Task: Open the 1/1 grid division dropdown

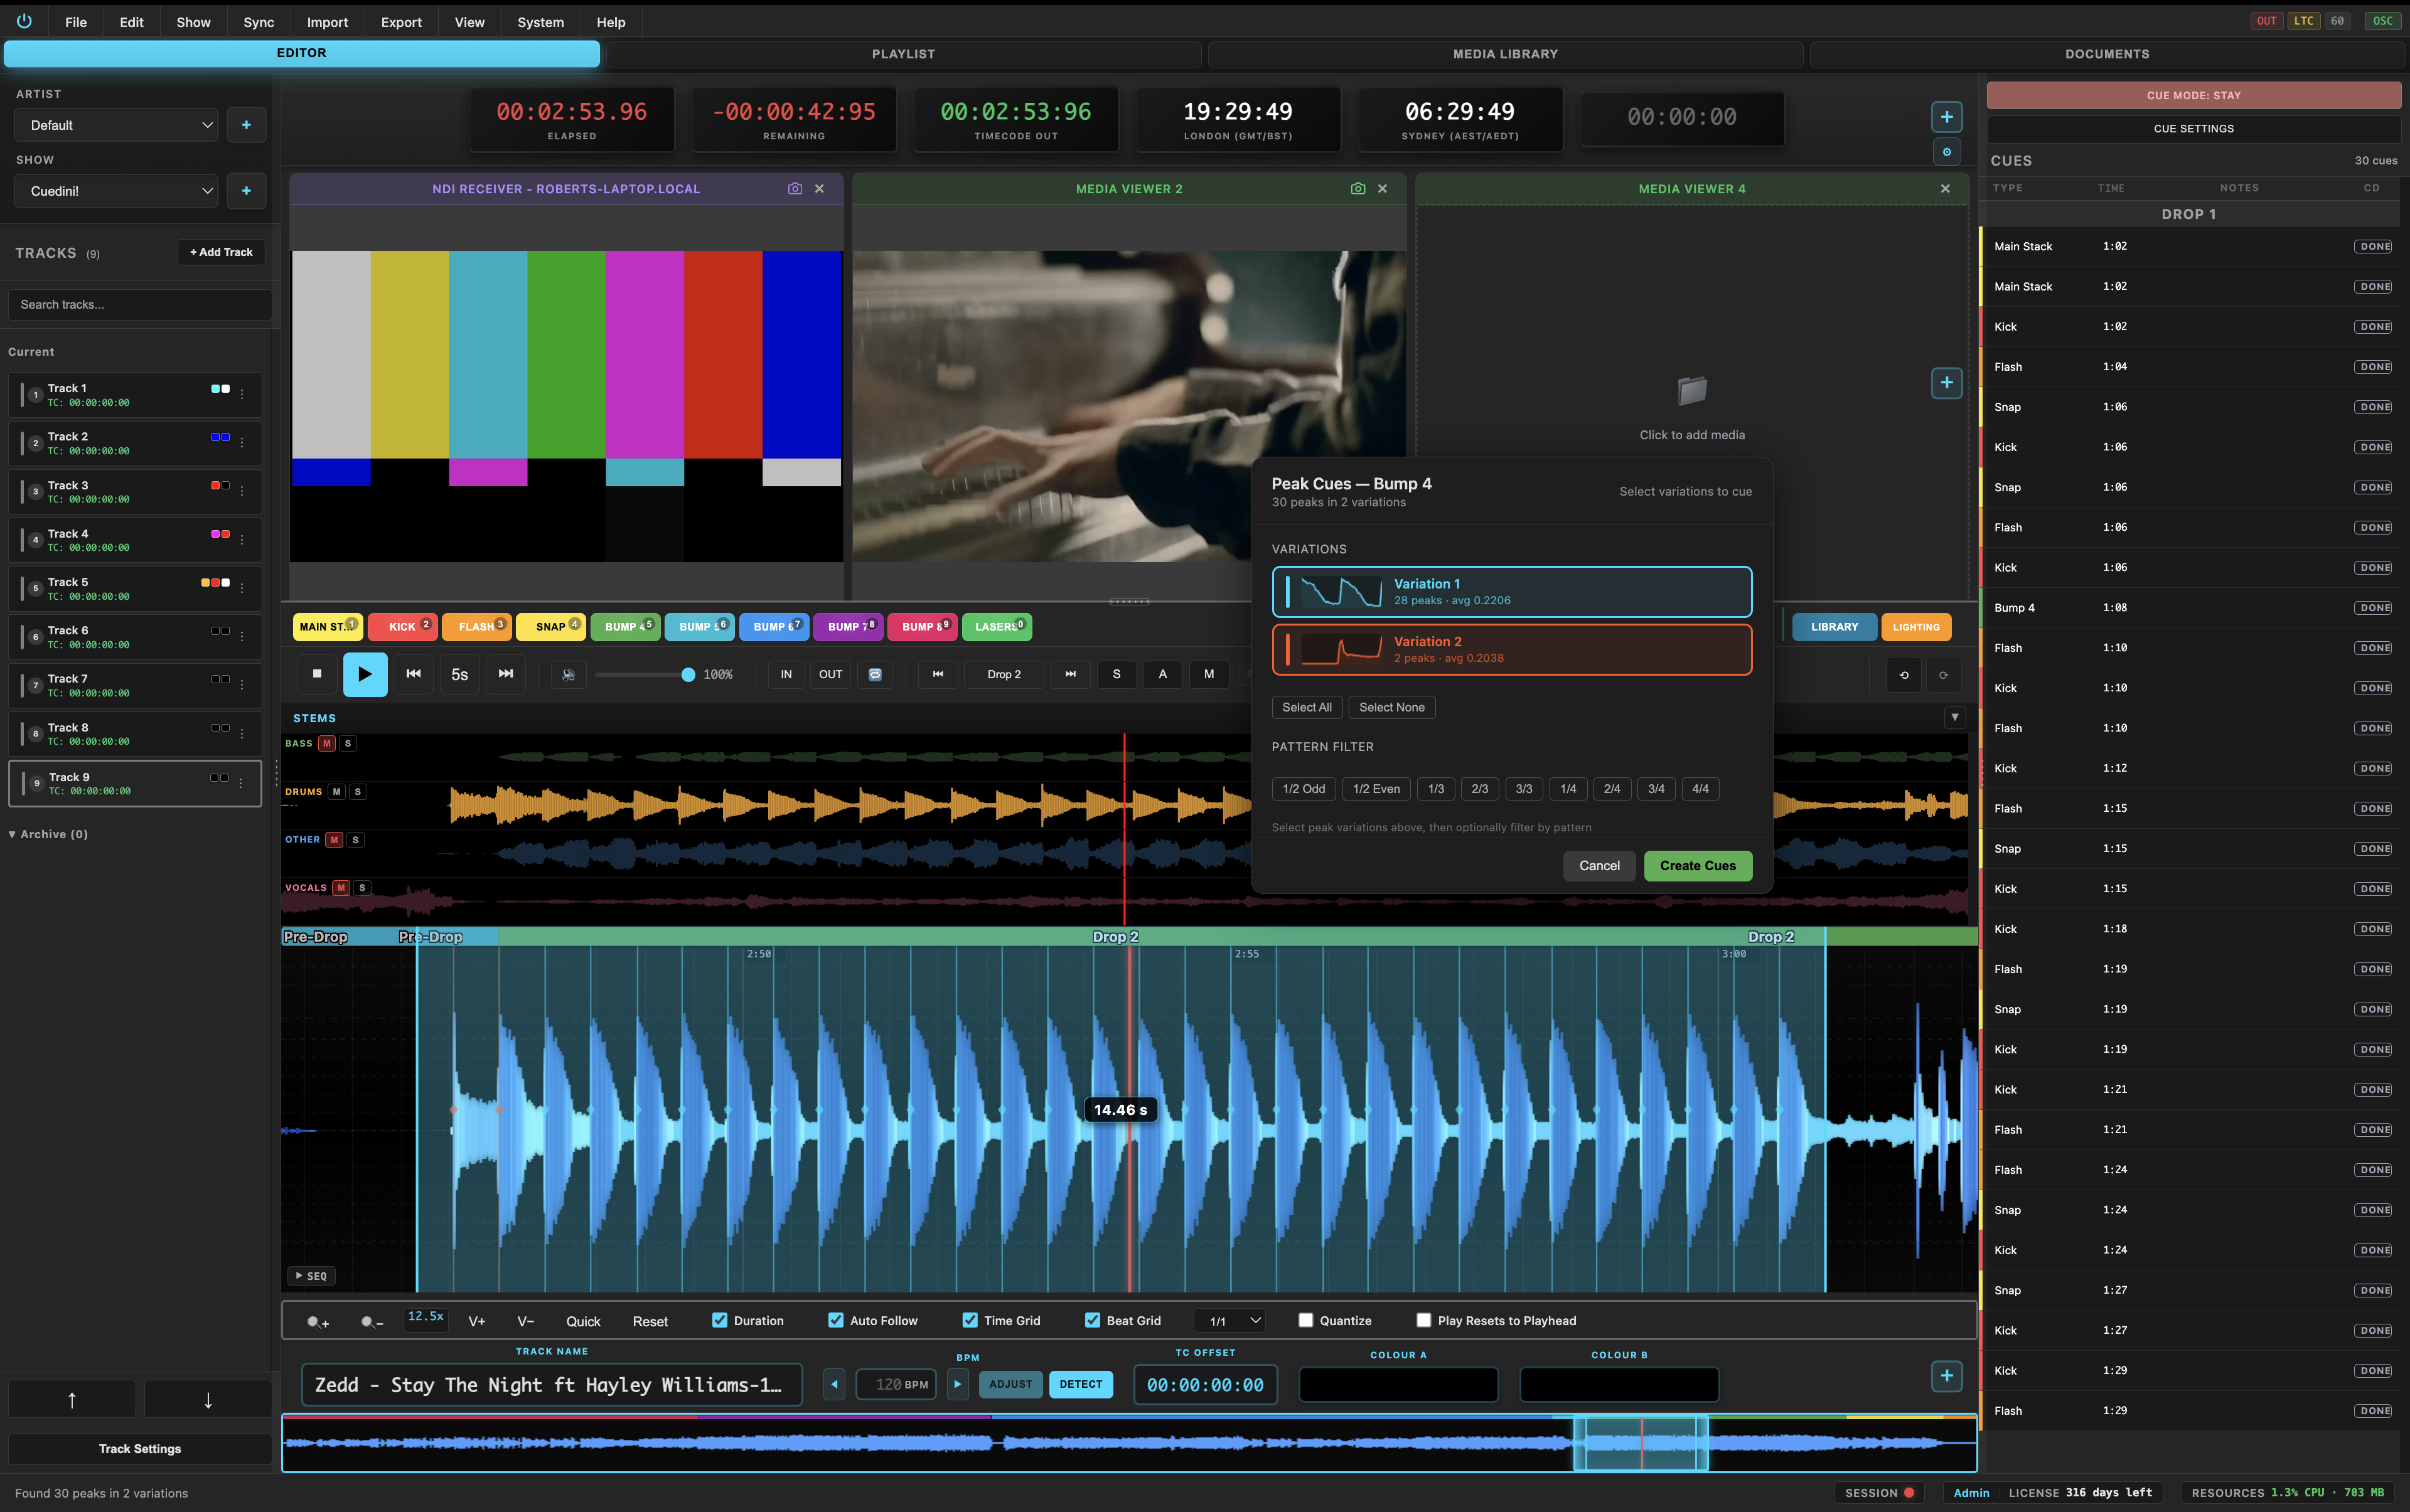Action: pos(1228,1320)
